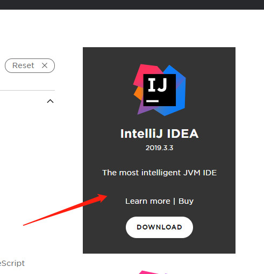Viewport: 264px width, 274px height.
Task: Click the white underscore bar in IJ logo
Action: 152,101
